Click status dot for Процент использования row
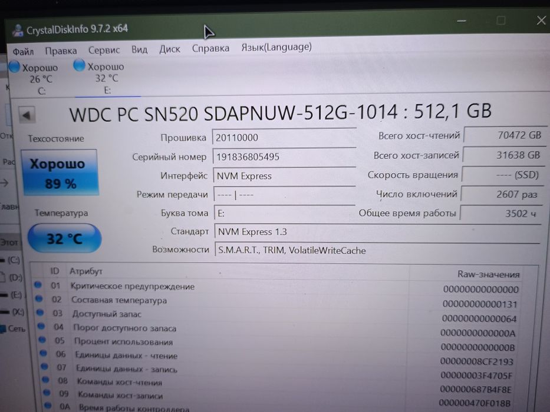The height and width of the screenshot is (412, 550). 42,340
